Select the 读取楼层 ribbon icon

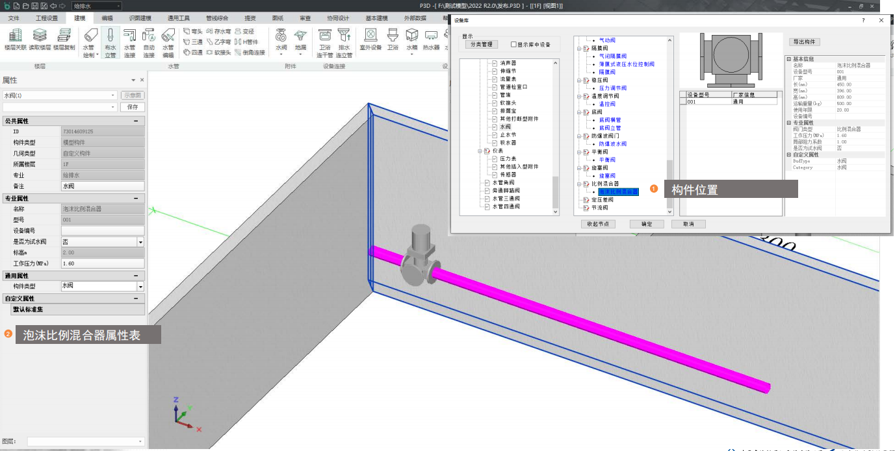coord(40,40)
